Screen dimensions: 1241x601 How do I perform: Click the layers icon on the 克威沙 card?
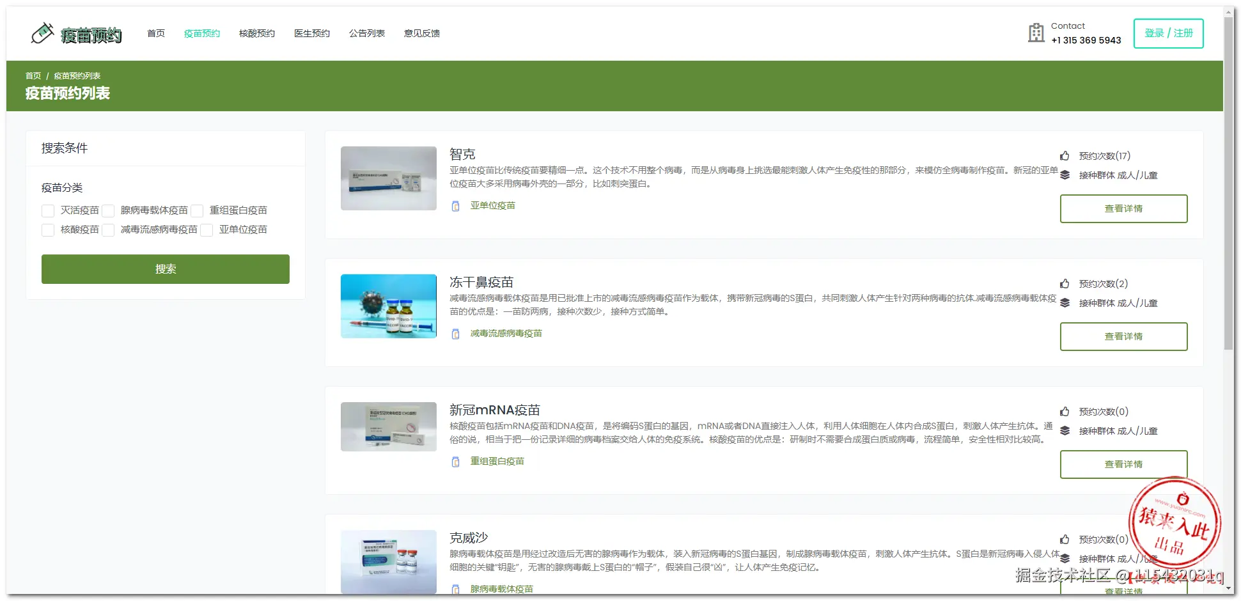coord(1065,559)
